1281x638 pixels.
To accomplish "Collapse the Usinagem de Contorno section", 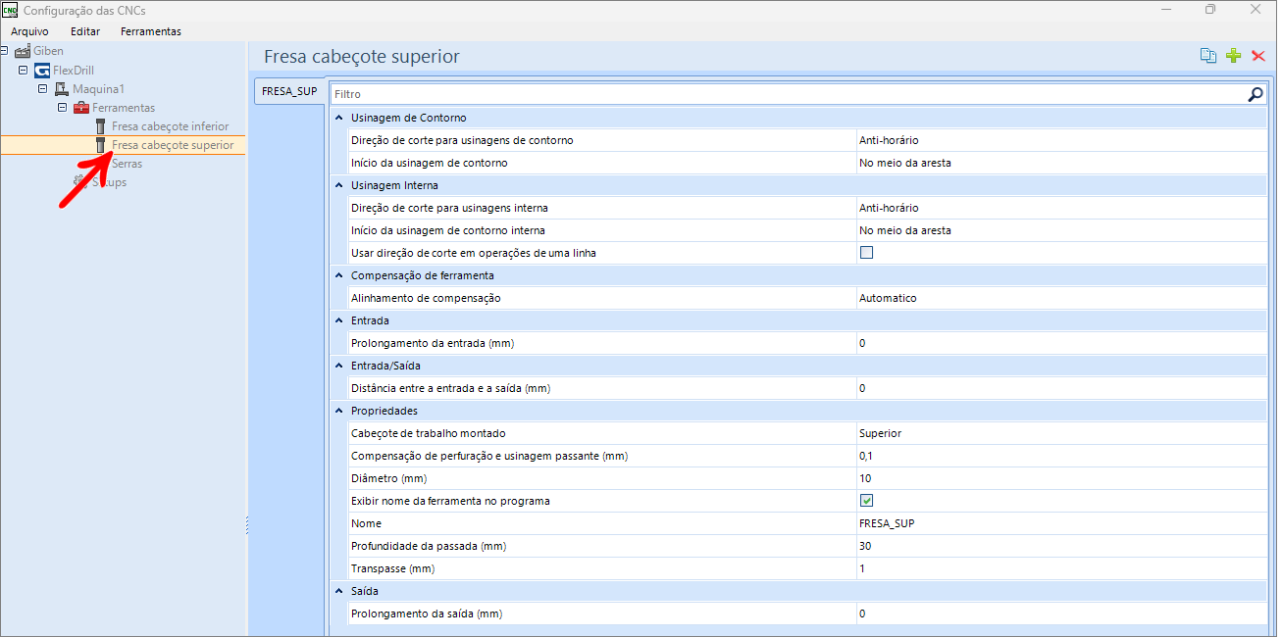I will coord(338,118).
